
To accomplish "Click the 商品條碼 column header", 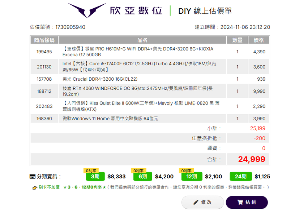I will coord(44,40).
